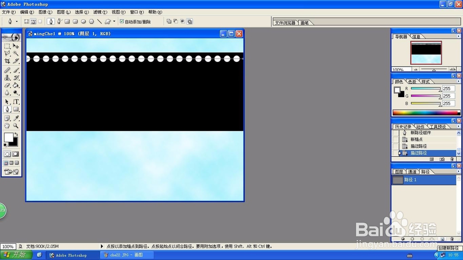Click the foreground color swatch in toolbox

(8, 137)
